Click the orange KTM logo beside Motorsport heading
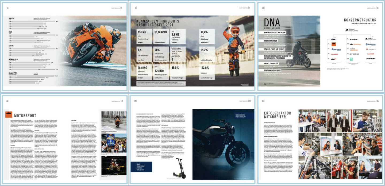The height and width of the screenshot is (186, 385). [x=9, y=115]
